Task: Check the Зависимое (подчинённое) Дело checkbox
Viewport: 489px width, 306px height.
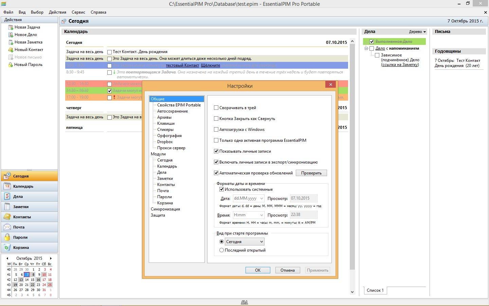Action: [377, 55]
